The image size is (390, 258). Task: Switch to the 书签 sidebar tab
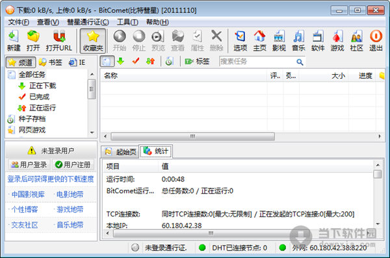tap(51, 62)
